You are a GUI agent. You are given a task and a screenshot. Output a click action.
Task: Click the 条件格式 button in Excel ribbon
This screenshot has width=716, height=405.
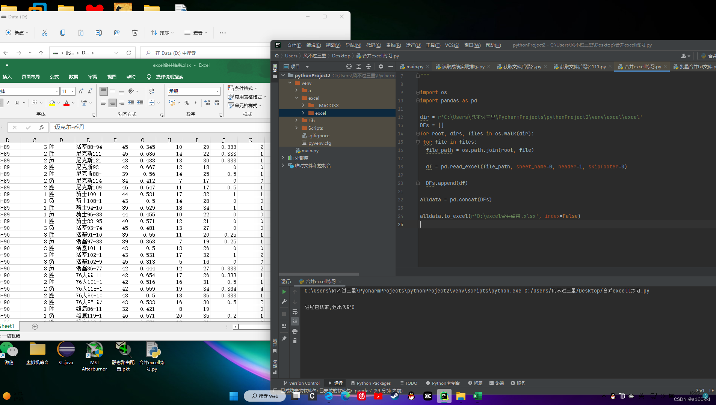coord(243,88)
